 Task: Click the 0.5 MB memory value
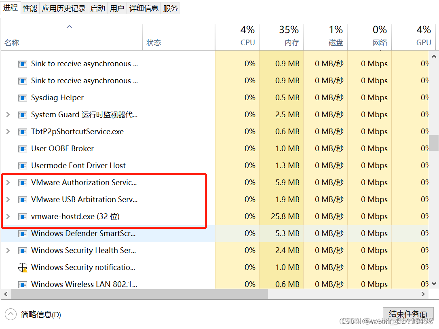[x=287, y=98]
